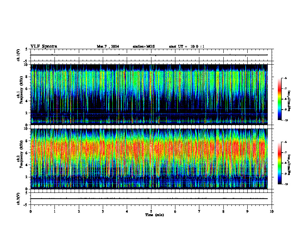Click the "5" tick of ch.3(V) axis
This screenshot has width=306, height=237.
click(27, 193)
